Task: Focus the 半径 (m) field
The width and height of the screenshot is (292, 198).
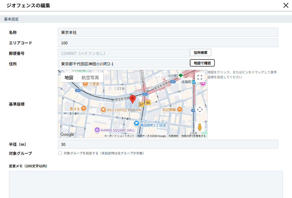Action: click(168, 144)
